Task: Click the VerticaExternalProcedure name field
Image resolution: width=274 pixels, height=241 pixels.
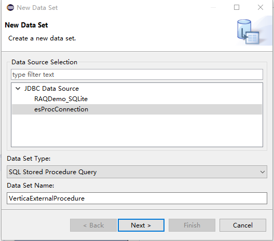Action: pos(137,199)
